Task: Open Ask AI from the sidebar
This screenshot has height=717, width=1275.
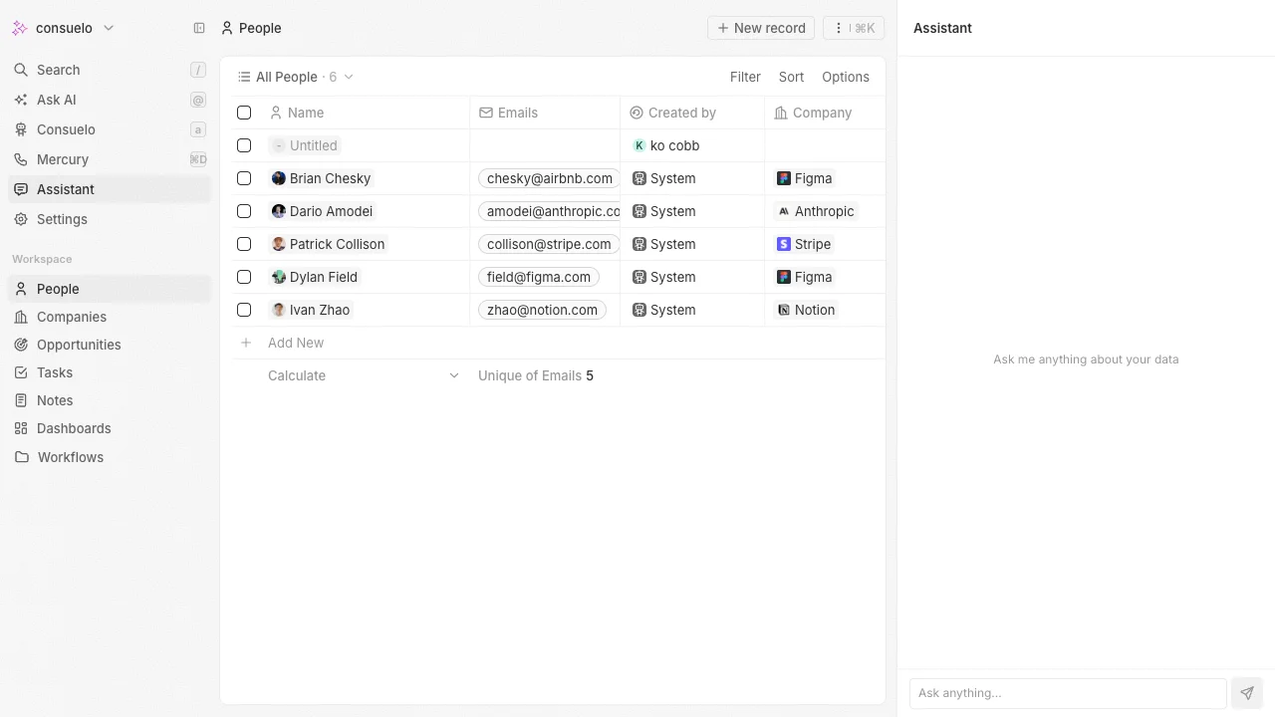Action: 55,100
